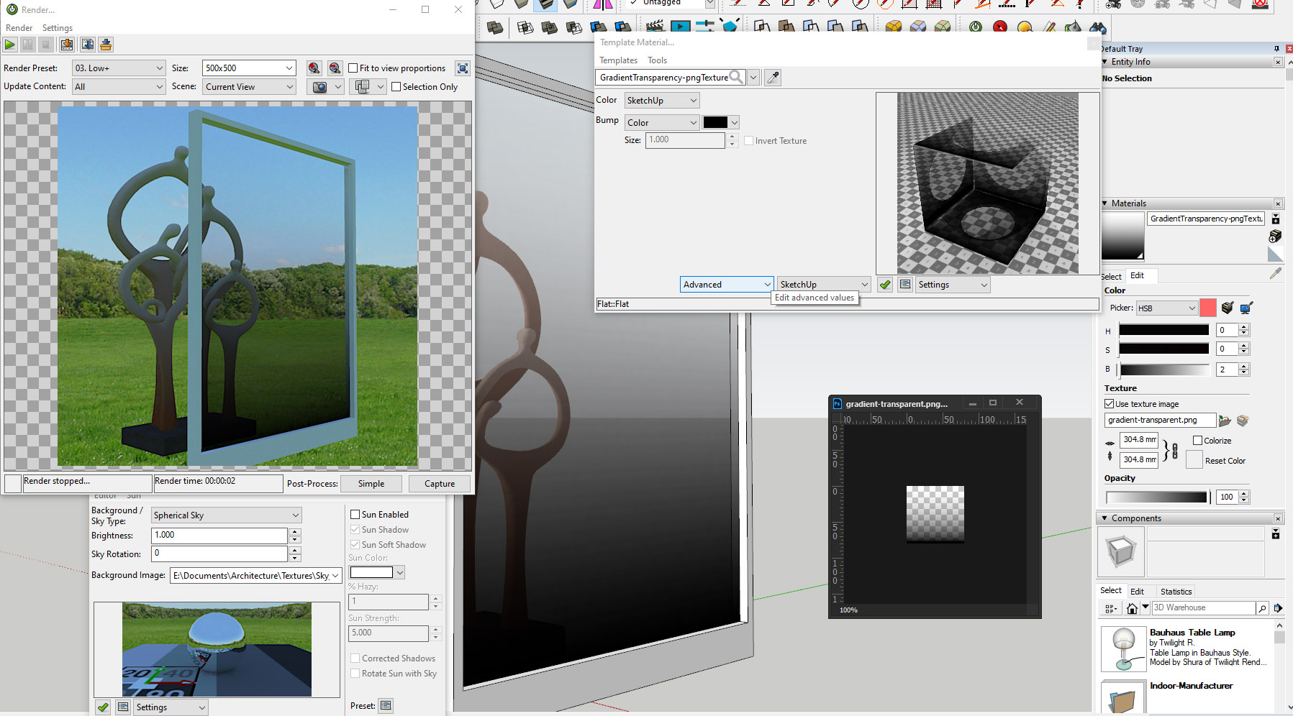Click the sample paint eyedropper in Materials panel
Image resolution: width=1293 pixels, height=716 pixels.
[1276, 274]
